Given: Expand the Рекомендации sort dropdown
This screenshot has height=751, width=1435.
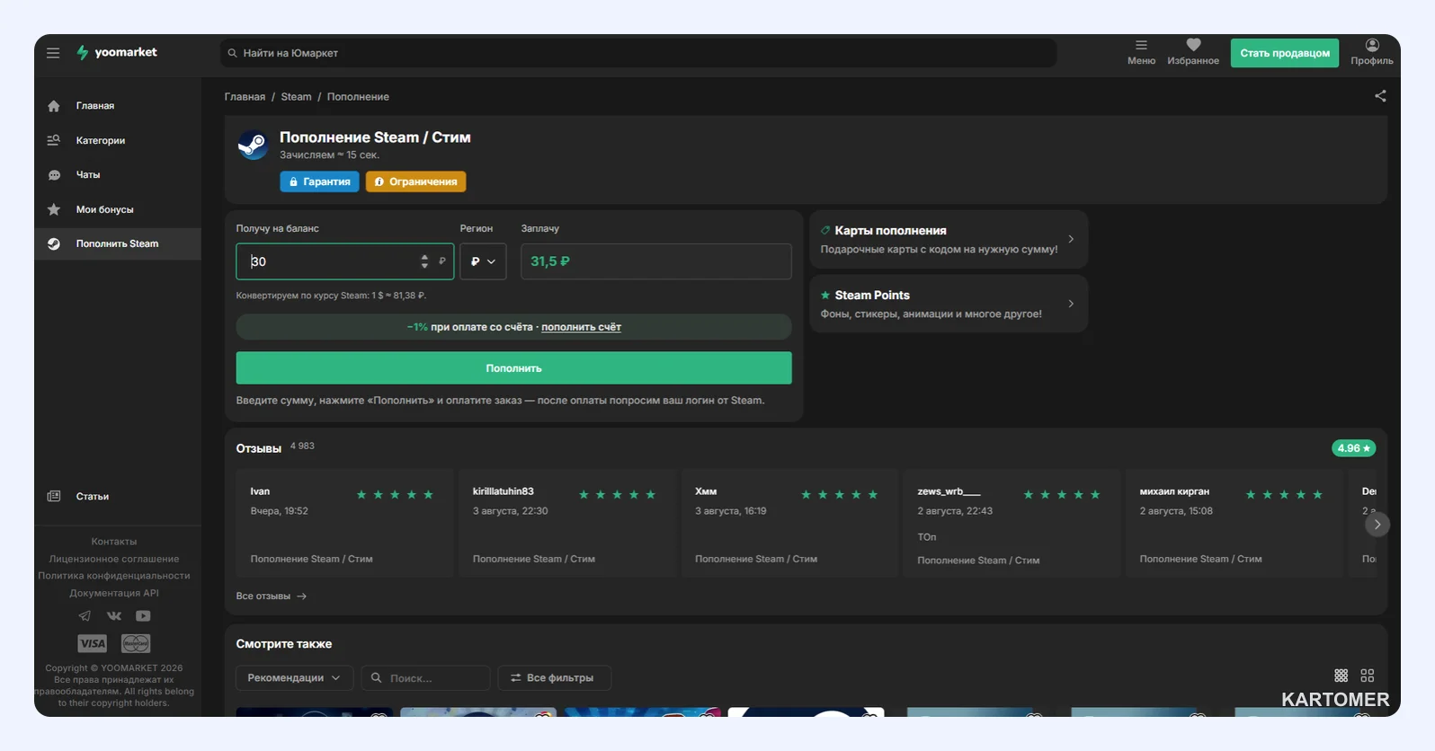Looking at the screenshot, I should point(294,678).
